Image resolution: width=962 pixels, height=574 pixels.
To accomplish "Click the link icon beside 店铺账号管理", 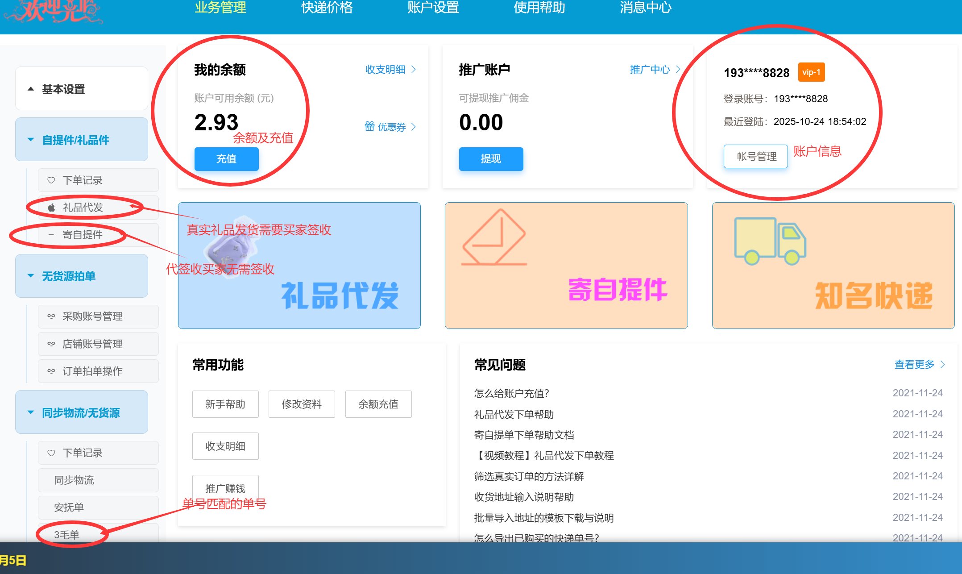I will [51, 344].
